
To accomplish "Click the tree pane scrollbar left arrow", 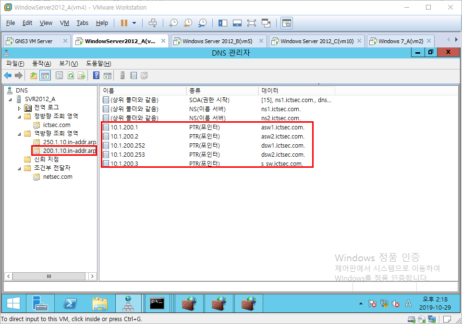I will coord(9,276).
